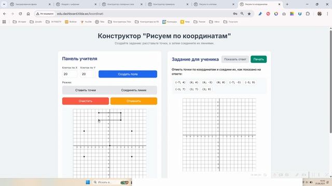The height and width of the screenshot is (186, 332).
Task: Open the first bookmarks folder
Action: 20,22
